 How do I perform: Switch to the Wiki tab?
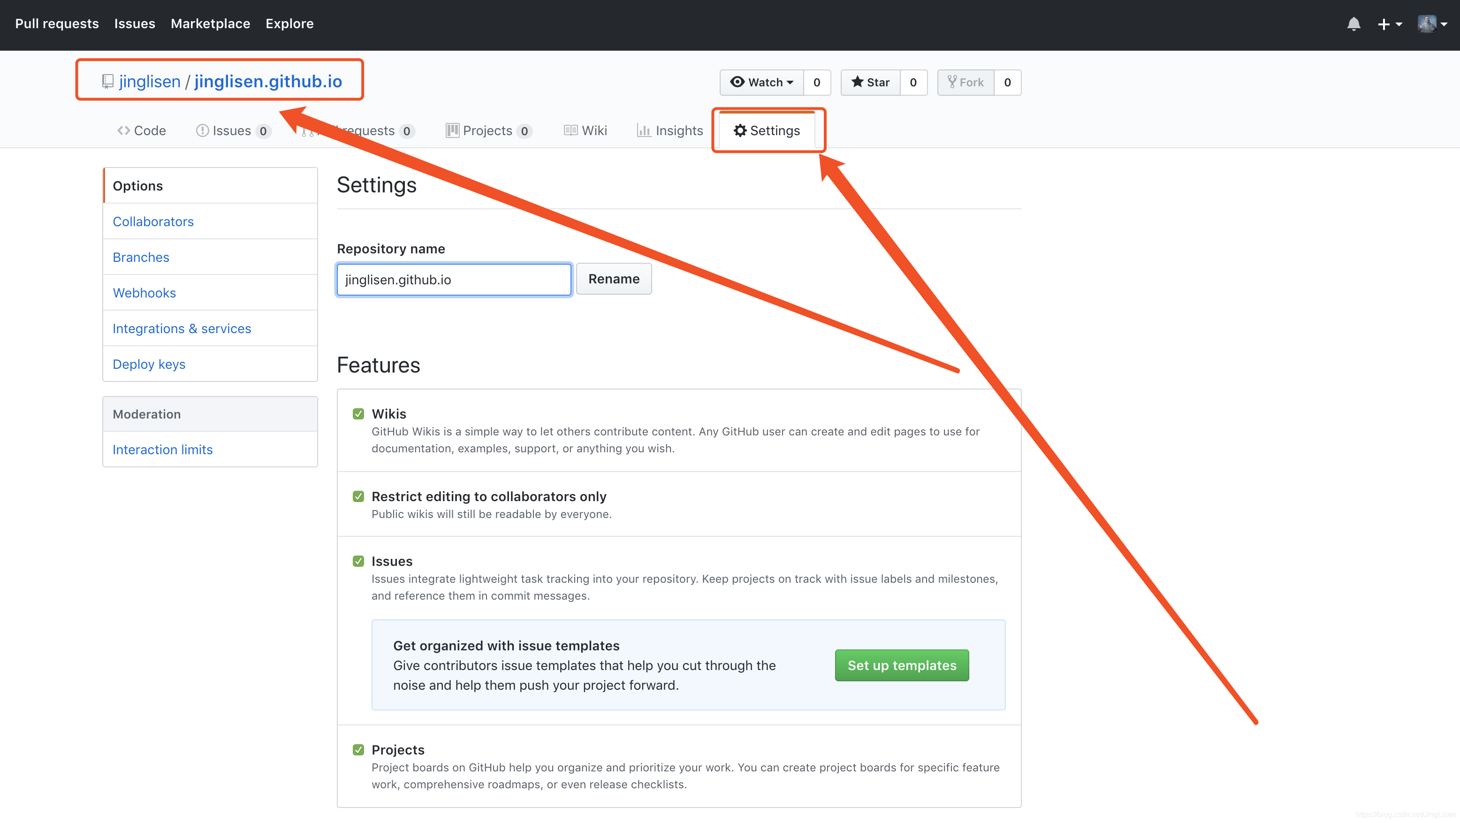pyautogui.click(x=586, y=130)
